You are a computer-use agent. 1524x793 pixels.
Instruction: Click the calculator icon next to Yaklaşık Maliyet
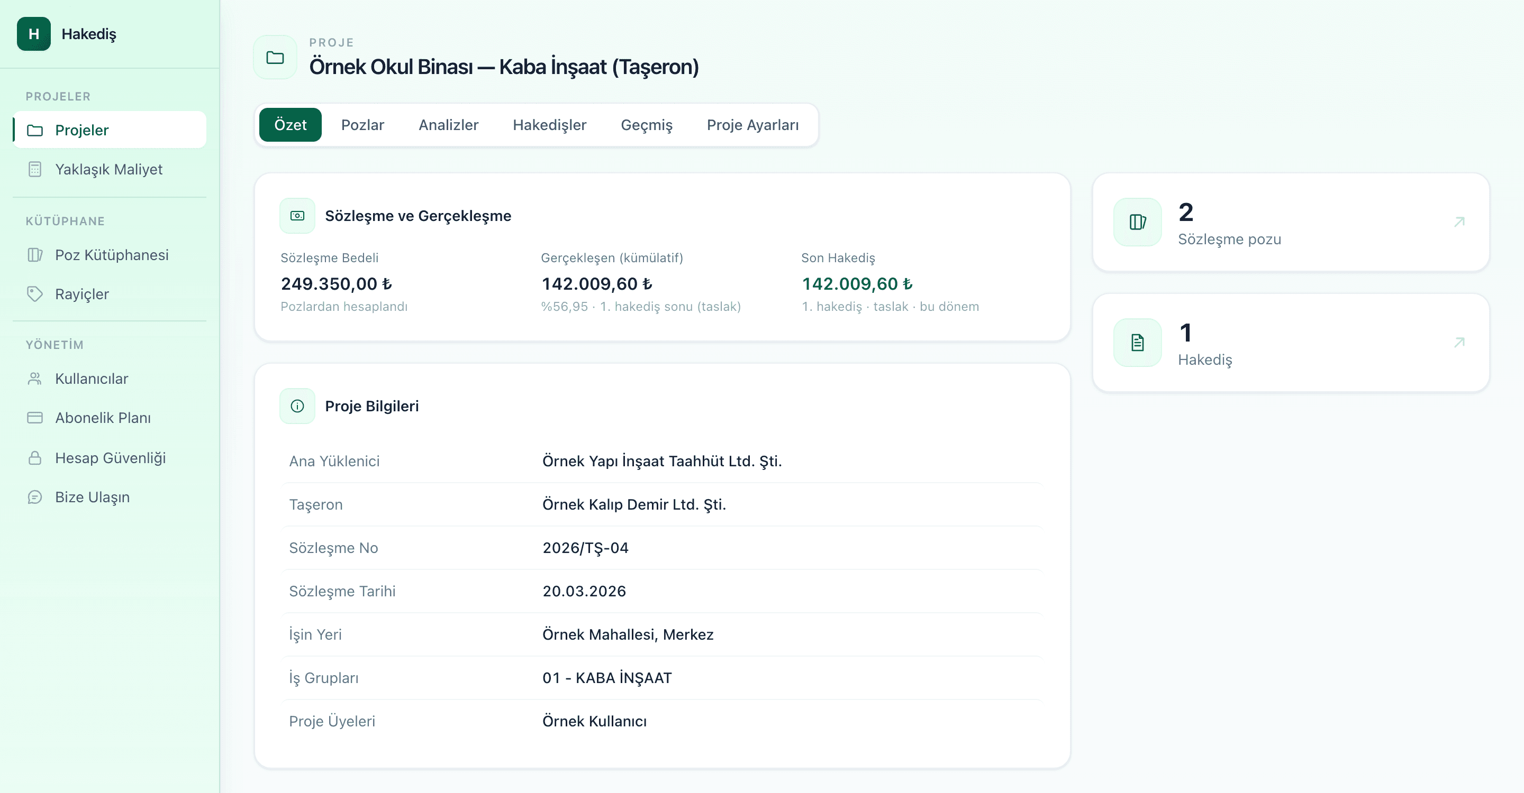[35, 169]
